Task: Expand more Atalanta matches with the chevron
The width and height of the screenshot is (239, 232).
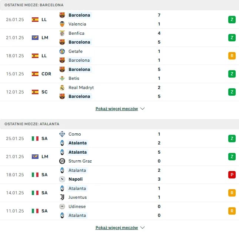Action: click(x=143, y=228)
